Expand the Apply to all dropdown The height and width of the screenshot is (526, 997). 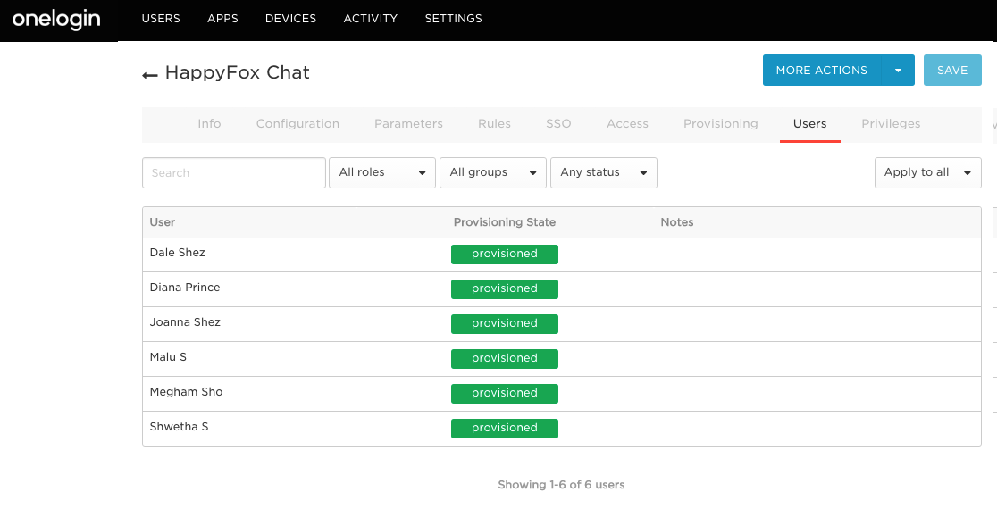927,172
